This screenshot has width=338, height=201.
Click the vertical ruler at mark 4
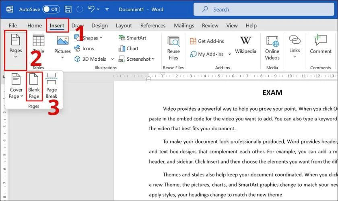[x=4, y=140]
